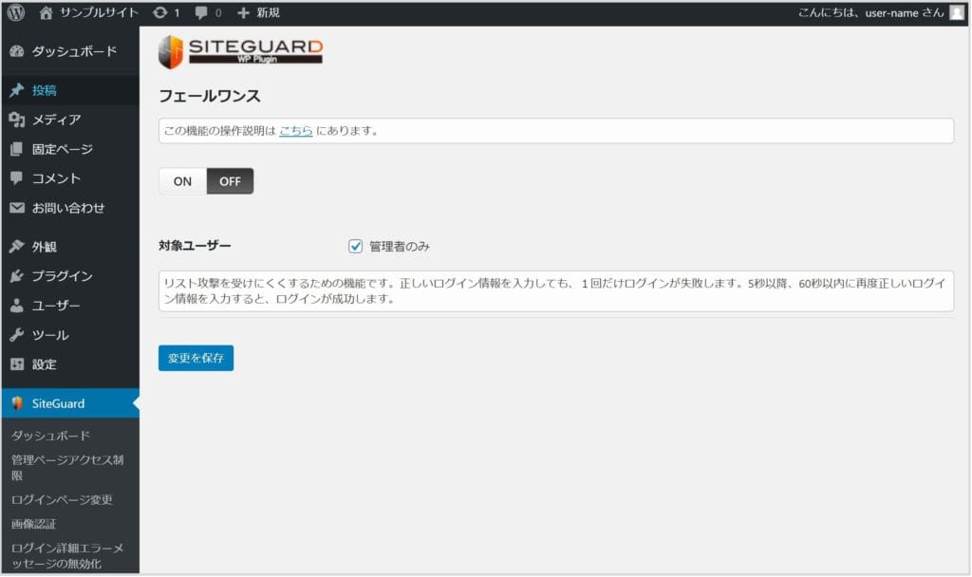Click the 外観 paintbrush icon
The height and width of the screenshot is (577, 972).
click(x=17, y=247)
